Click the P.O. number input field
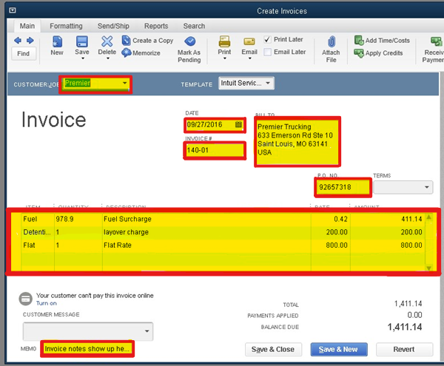The image size is (444, 366). 342,186
